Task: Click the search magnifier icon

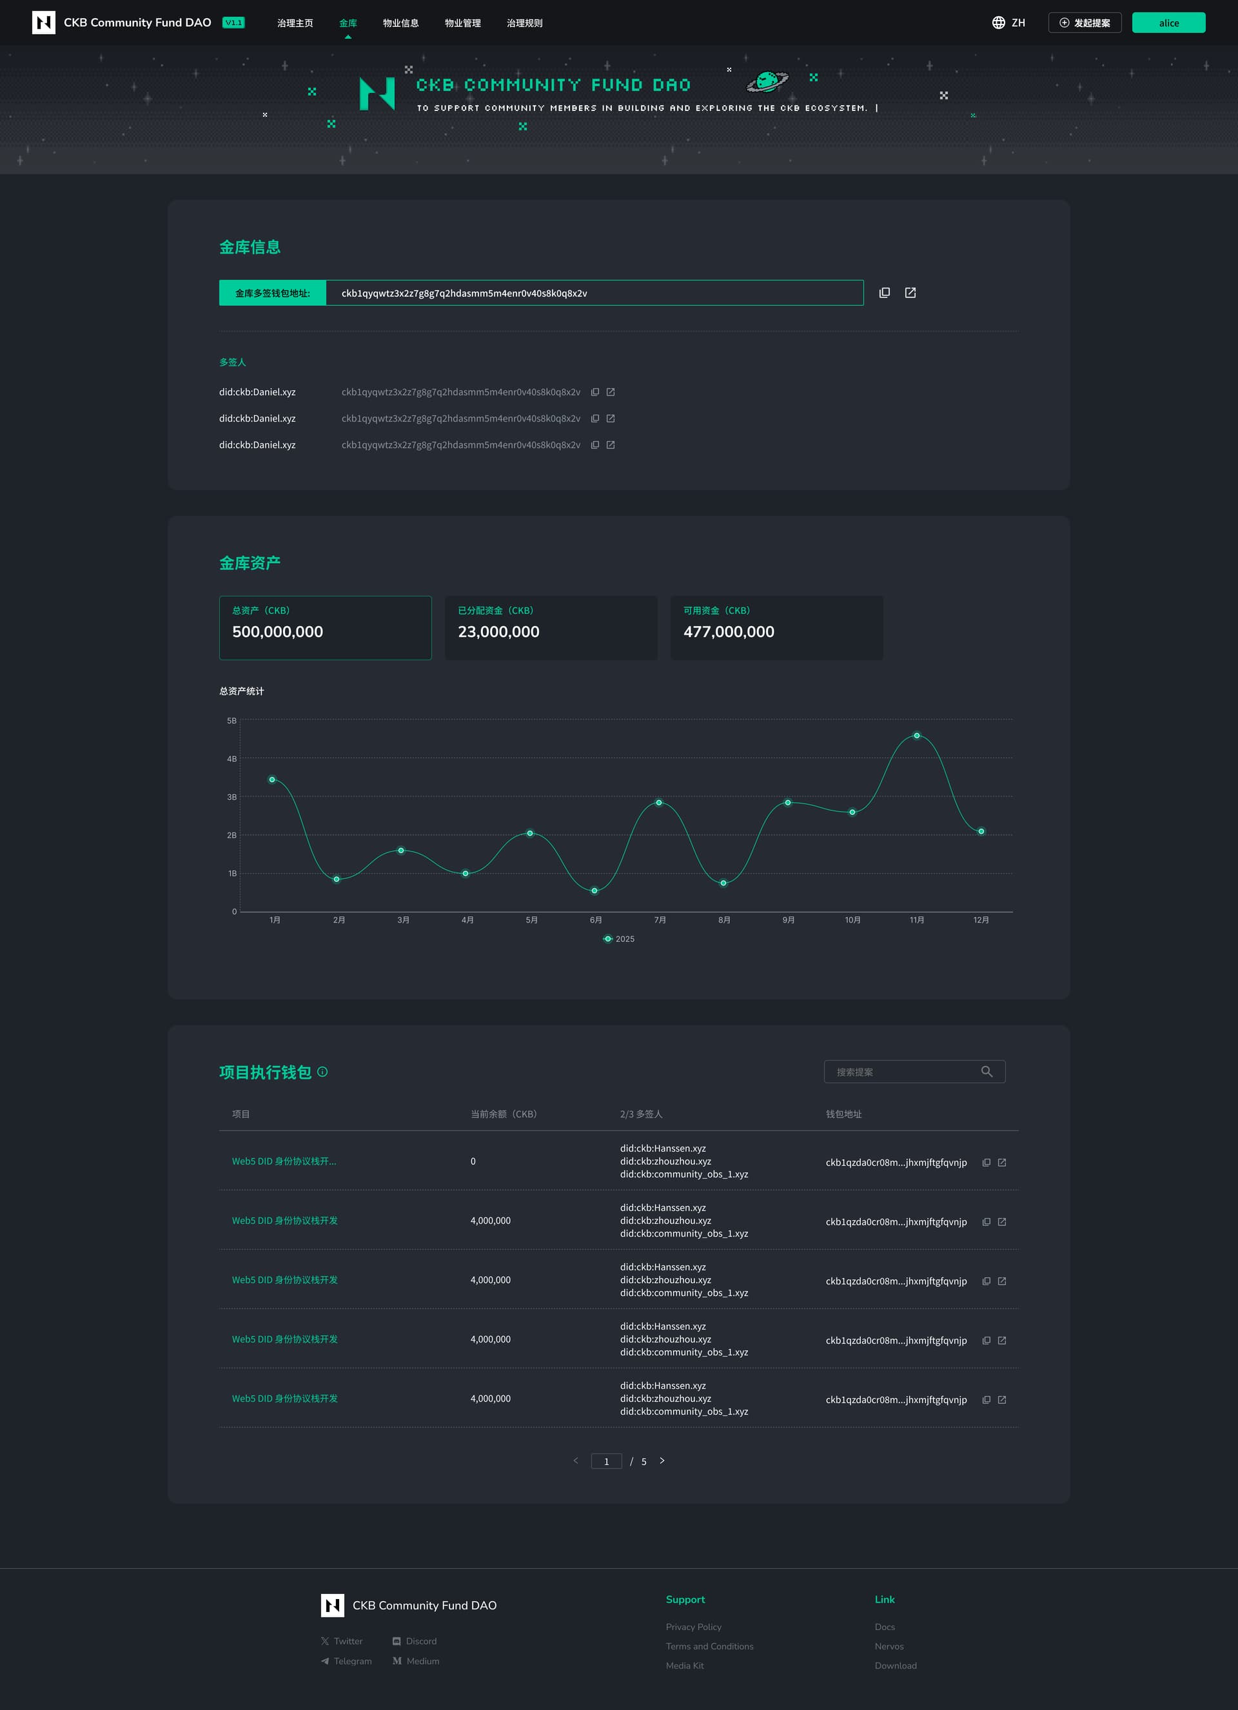Action: tap(986, 1072)
